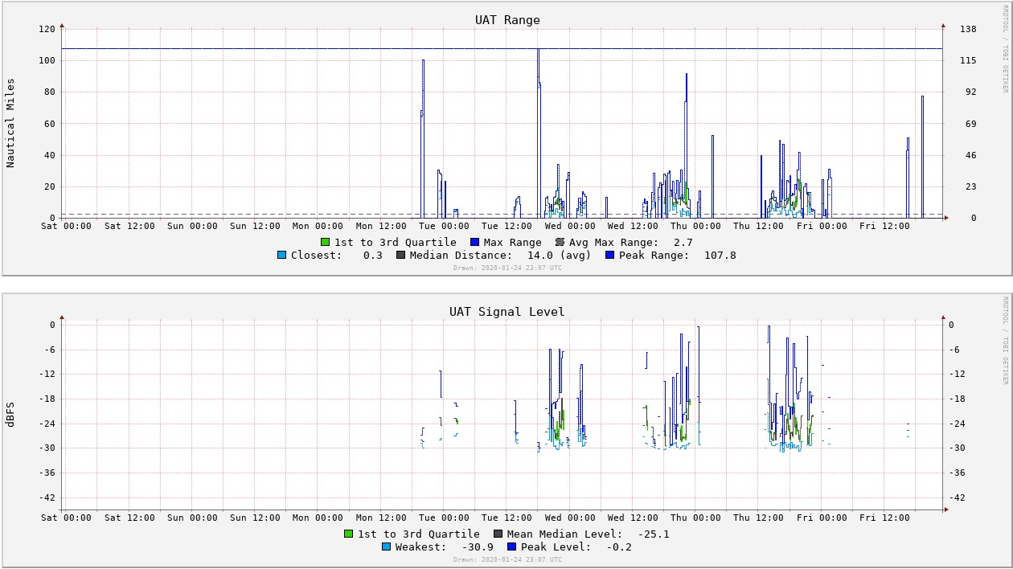Click the Tue 00:00 marker on Signal Level axis

[444, 518]
